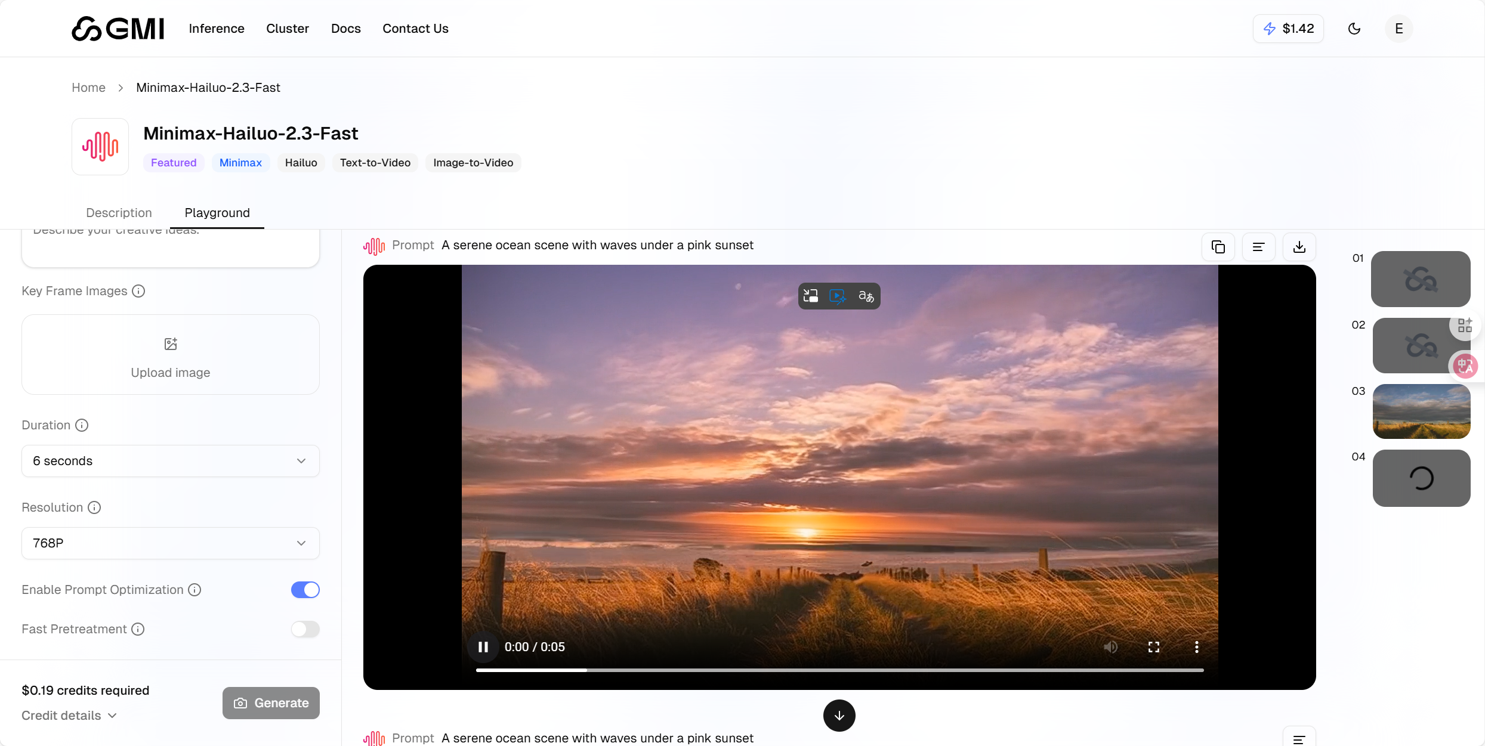Screen dimensions: 1485x746
Task: Open the Inference menu item
Action: [217, 29]
